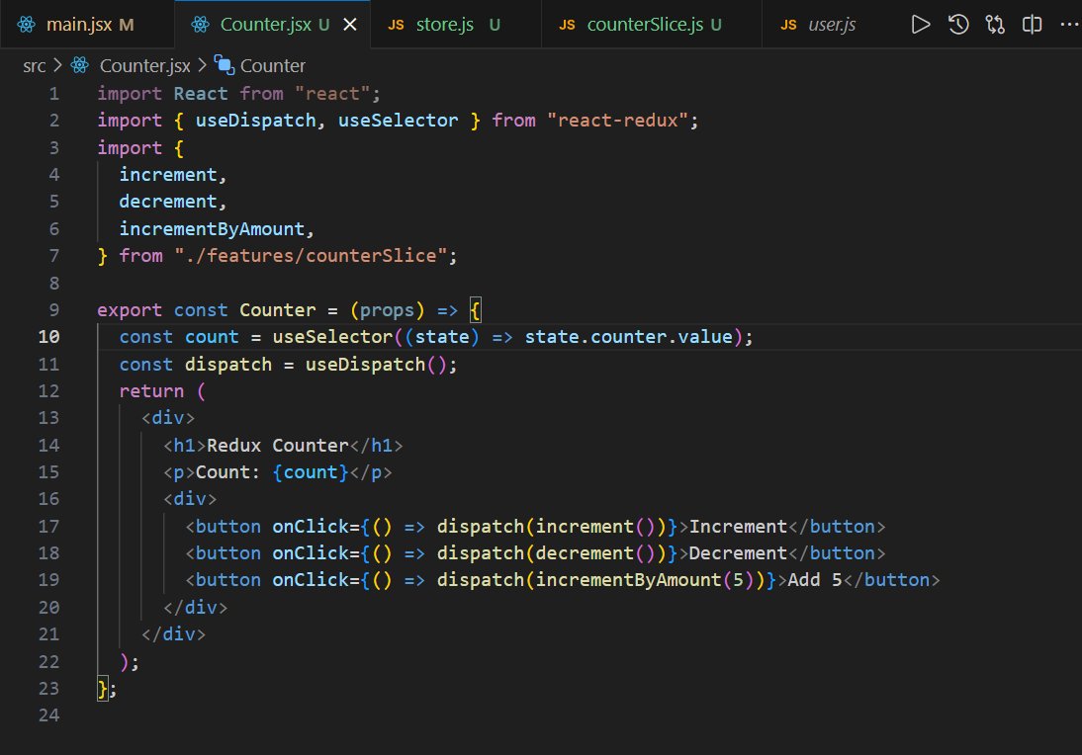Click line number 10 in the gutter
The height and width of the screenshot is (755, 1082).
pos(49,337)
